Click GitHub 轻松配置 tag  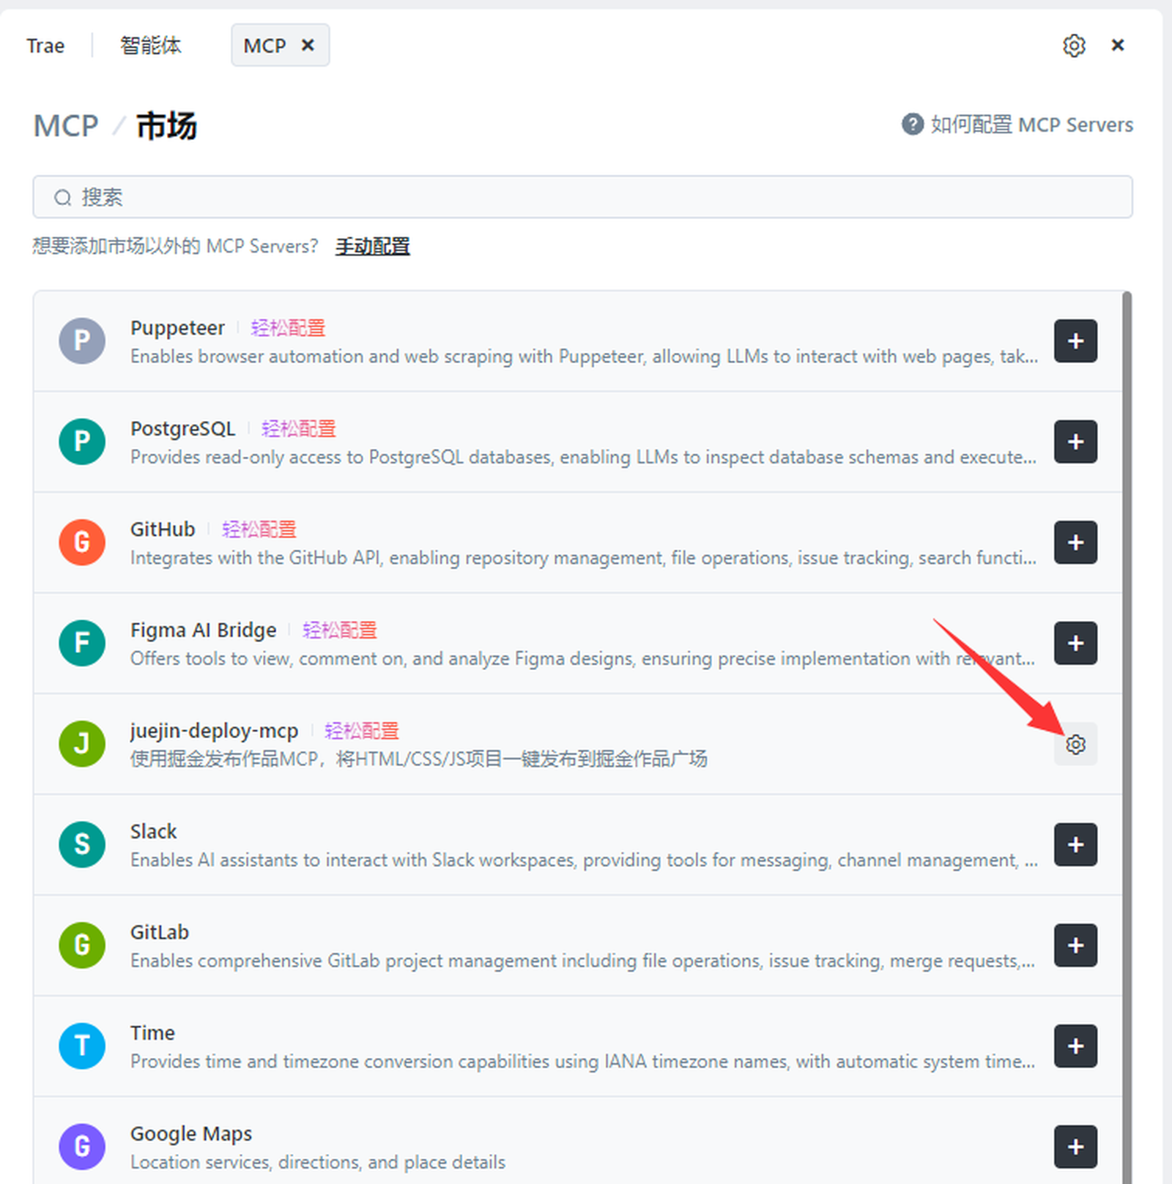point(259,529)
